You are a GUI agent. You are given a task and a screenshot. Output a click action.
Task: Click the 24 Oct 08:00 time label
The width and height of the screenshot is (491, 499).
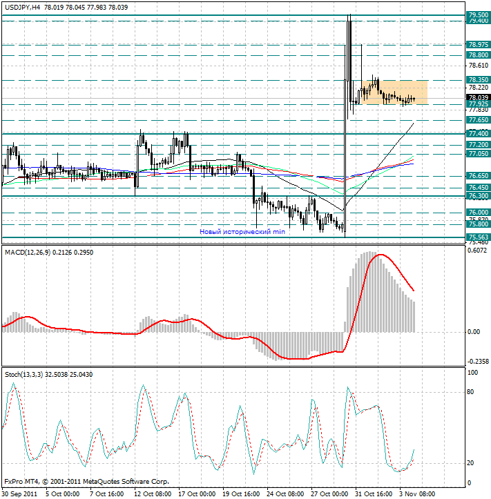286,494
